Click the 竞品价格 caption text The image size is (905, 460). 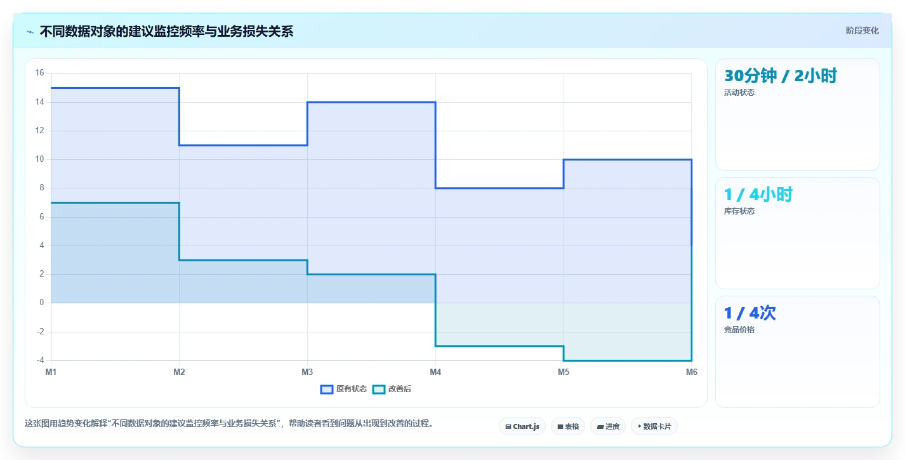739,330
